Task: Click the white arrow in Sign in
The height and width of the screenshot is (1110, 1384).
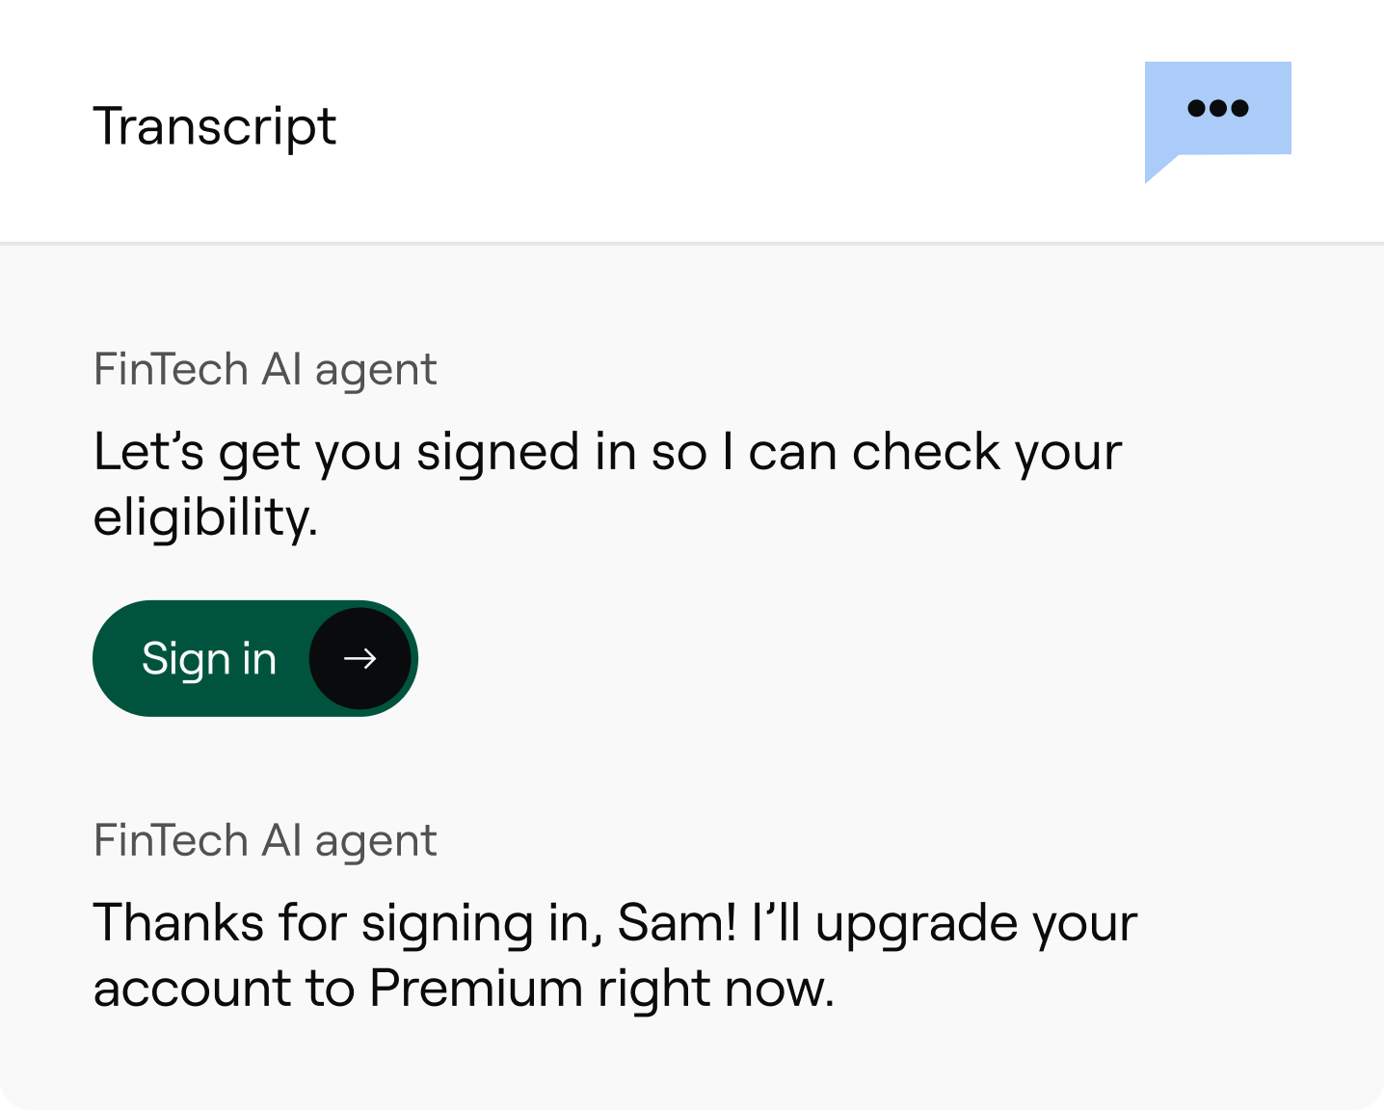Action: 359,659
